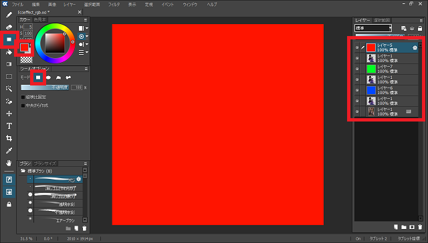
Task: Select the Gradient tool
Action: pyautogui.click(x=9, y=64)
